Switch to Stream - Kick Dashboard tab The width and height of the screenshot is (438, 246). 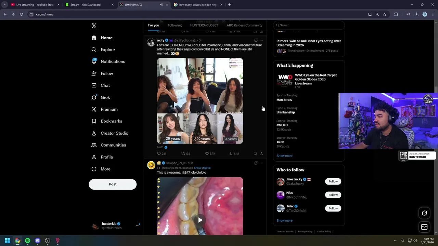(89, 5)
